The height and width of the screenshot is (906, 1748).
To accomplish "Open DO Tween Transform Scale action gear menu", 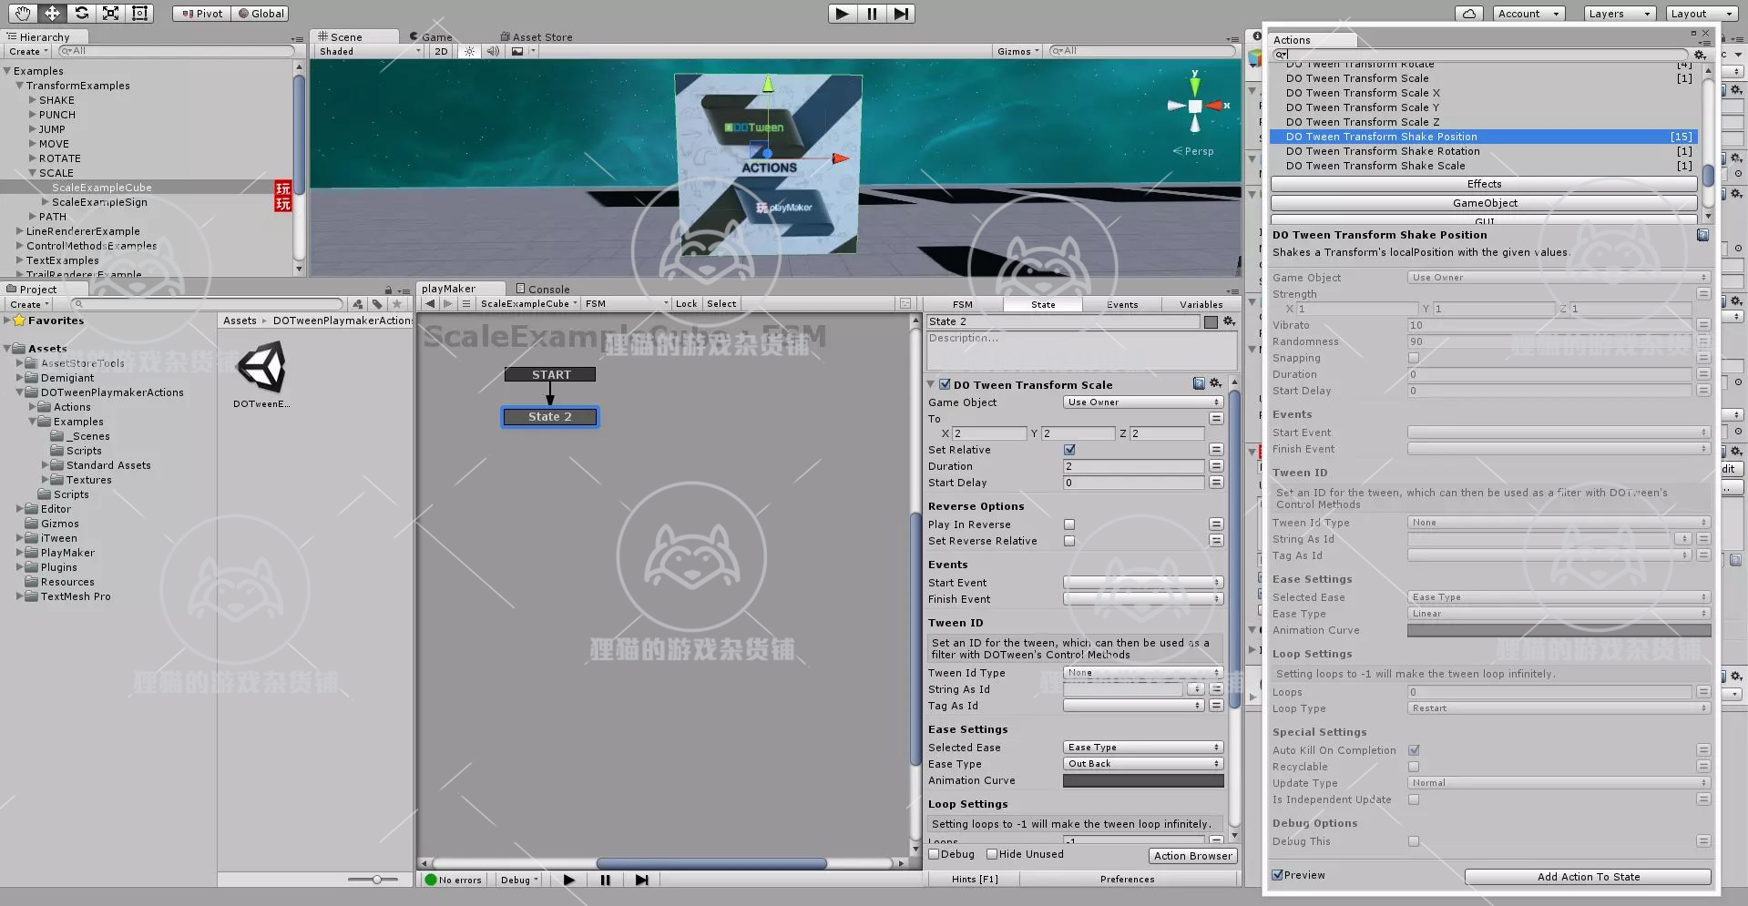I will coord(1215,384).
